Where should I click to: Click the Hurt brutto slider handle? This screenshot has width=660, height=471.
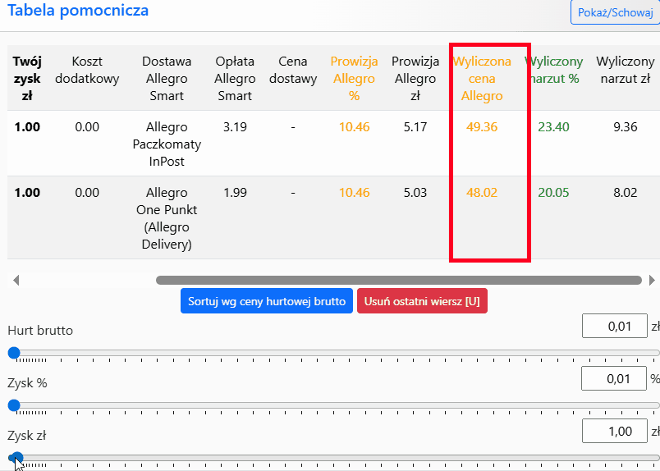(x=14, y=353)
